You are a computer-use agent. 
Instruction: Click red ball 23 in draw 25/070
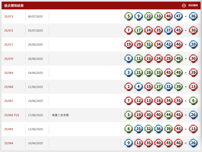(148, 59)
